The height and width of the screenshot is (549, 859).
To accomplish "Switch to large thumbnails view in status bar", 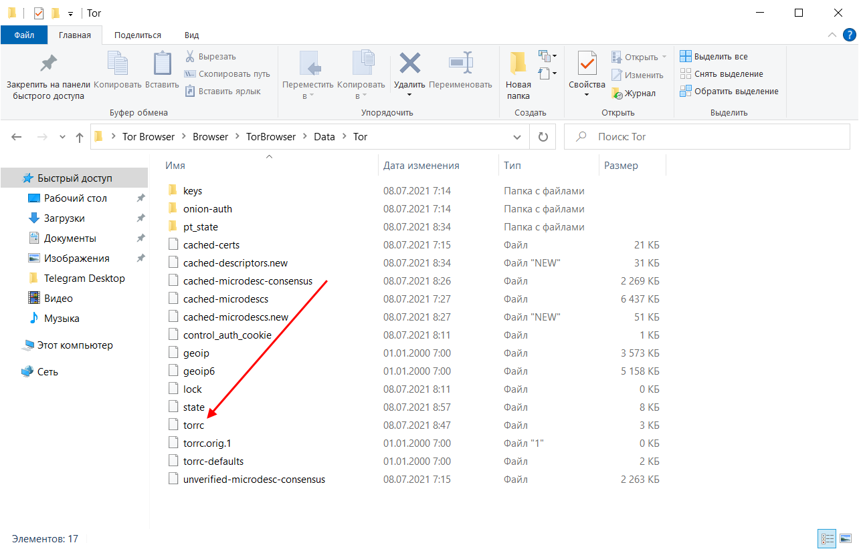I will coord(844,538).
